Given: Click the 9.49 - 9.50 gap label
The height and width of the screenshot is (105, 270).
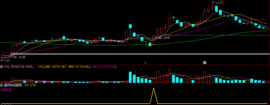Looking at the screenshot, I should pyautogui.click(x=163, y=38).
